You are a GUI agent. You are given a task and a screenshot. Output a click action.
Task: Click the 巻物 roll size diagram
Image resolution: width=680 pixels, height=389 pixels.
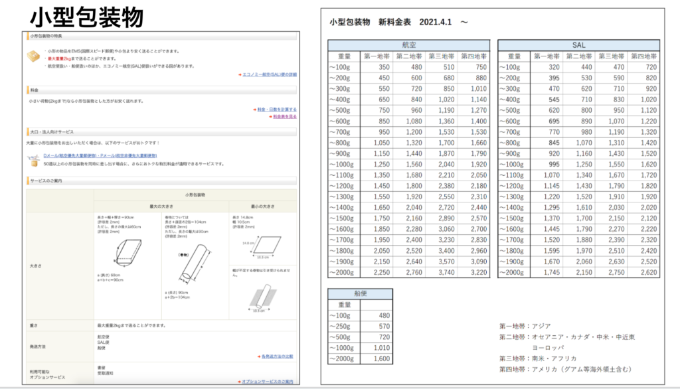pos(195,263)
